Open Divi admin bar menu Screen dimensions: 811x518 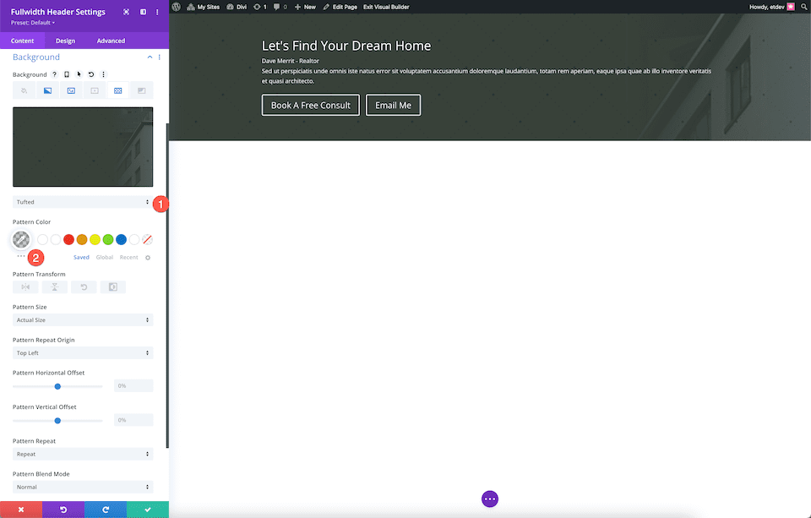tap(237, 7)
